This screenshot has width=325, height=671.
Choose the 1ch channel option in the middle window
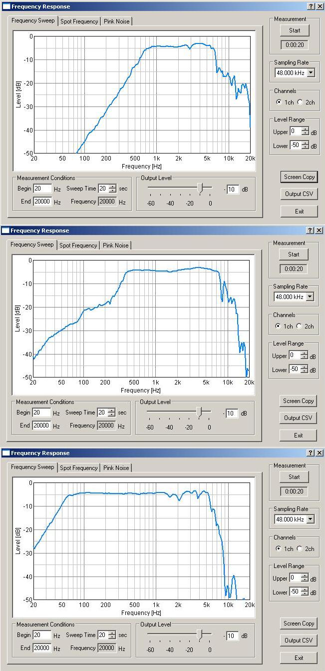pos(278,326)
